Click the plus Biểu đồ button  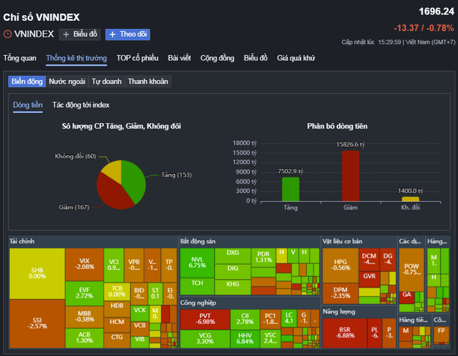(x=79, y=34)
